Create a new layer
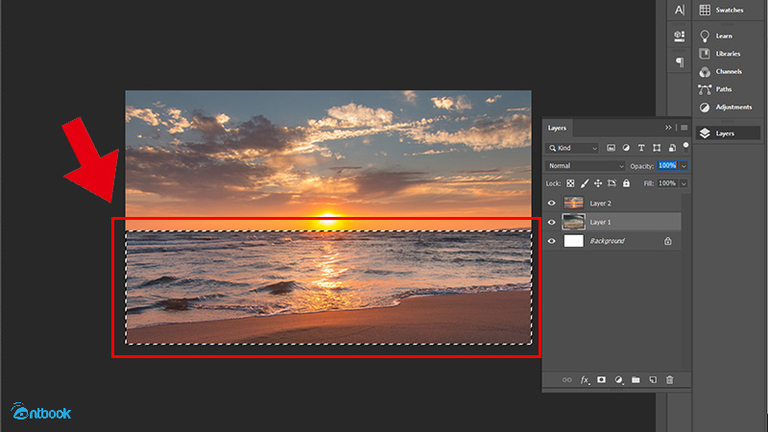Image resolution: width=768 pixels, height=432 pixels. (653, 379)
